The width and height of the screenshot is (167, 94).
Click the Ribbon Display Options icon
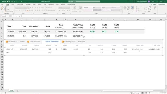pyautogui.click(x=153, y=2)
